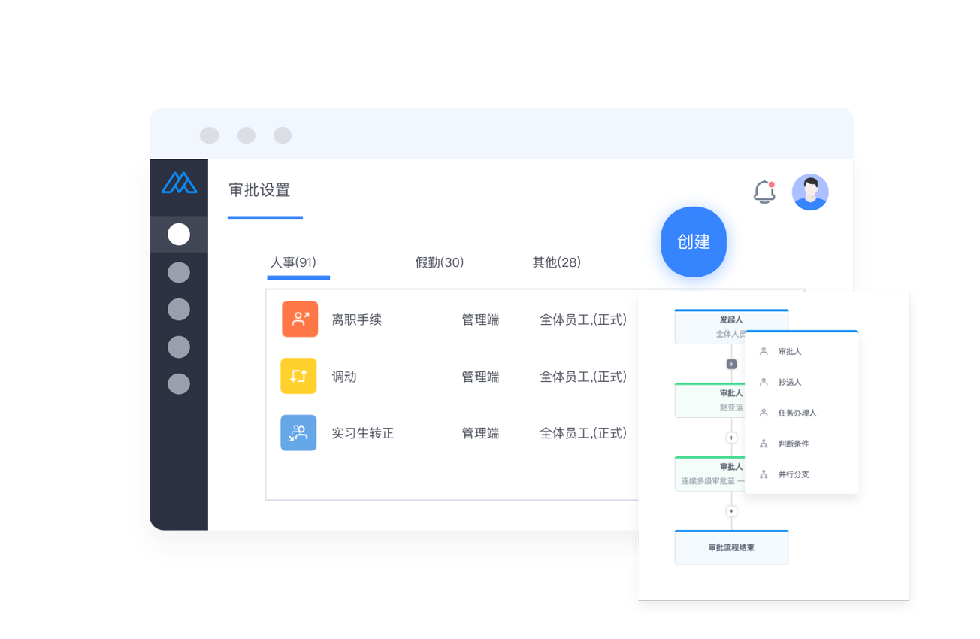Select the highlighted white sidebar circle

(x=179, y=235)
